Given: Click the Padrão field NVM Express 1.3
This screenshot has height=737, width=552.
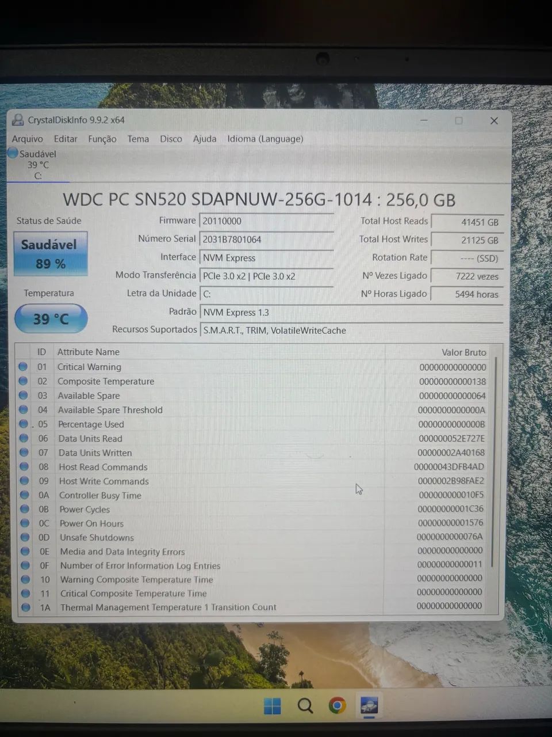Looking at the screenshot, I should click(x=352, y=313).
